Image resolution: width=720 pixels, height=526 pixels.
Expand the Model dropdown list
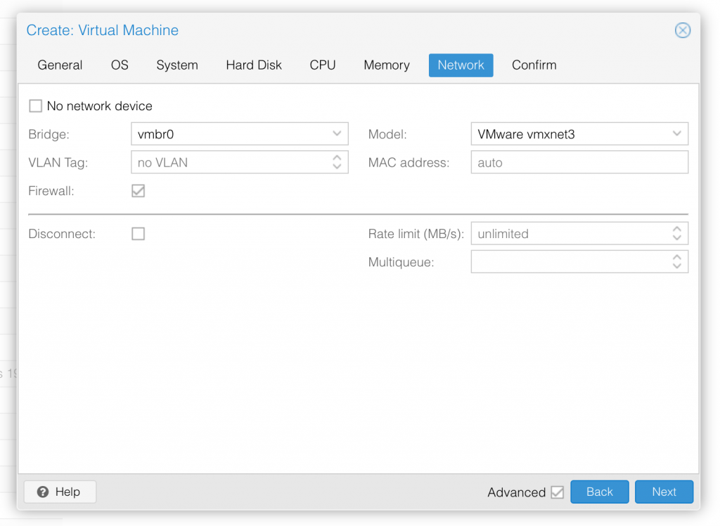pyautogui.click(x=676, y=134)
